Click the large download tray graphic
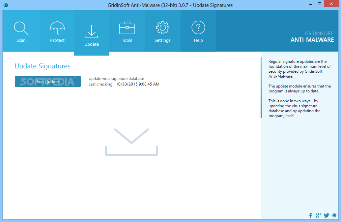This screenshot has height=222, width=341. (x=131, y=142)
